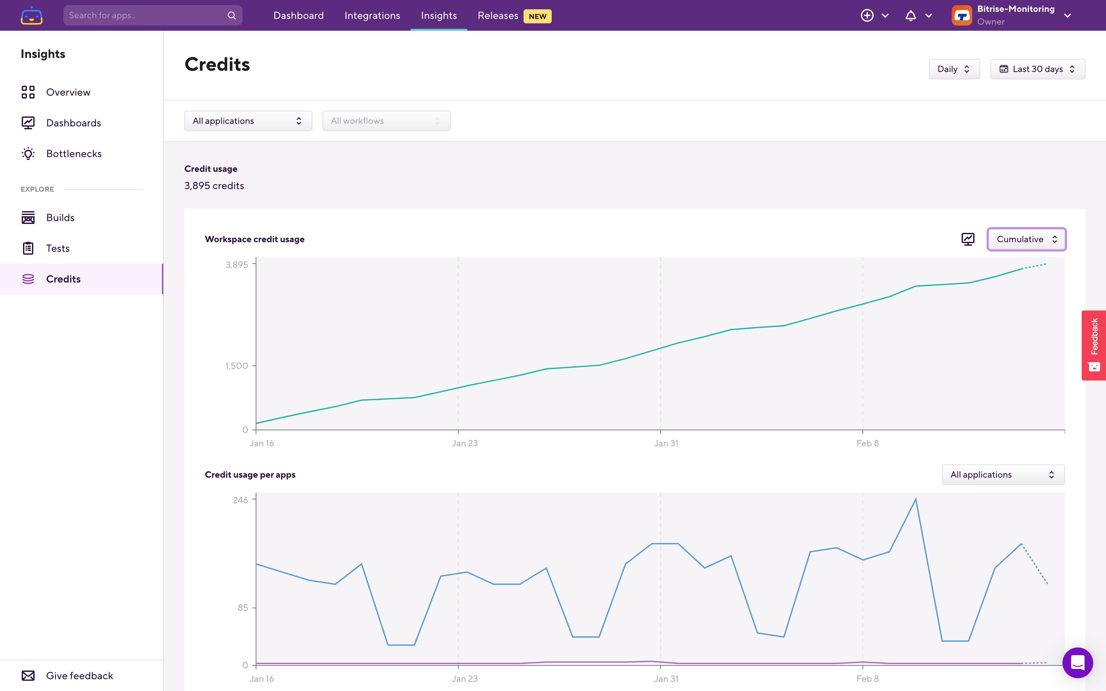Expand the Cumulative chart mode dropdown

(x=1026, y=239)
